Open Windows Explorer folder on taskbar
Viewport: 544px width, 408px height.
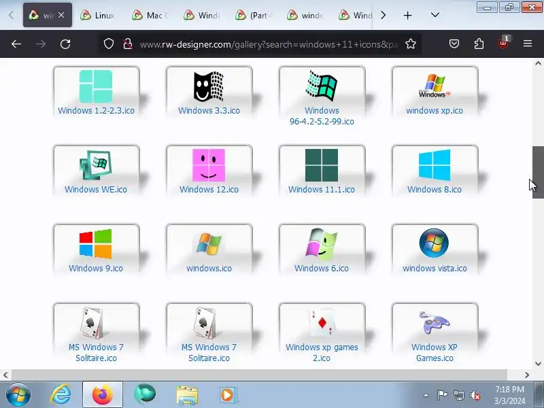pos(186,395)
